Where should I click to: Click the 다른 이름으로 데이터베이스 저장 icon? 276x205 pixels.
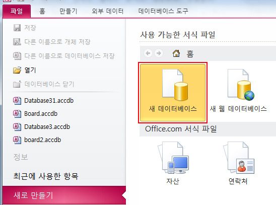coord(17,56)
